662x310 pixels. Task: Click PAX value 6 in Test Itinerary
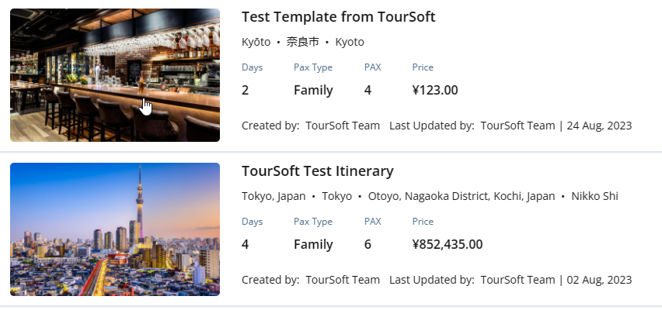368,244
